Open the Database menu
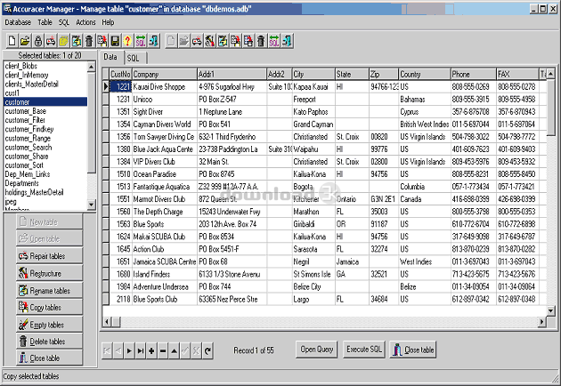This screenshot has width=561, height=386. pos(18,22)
